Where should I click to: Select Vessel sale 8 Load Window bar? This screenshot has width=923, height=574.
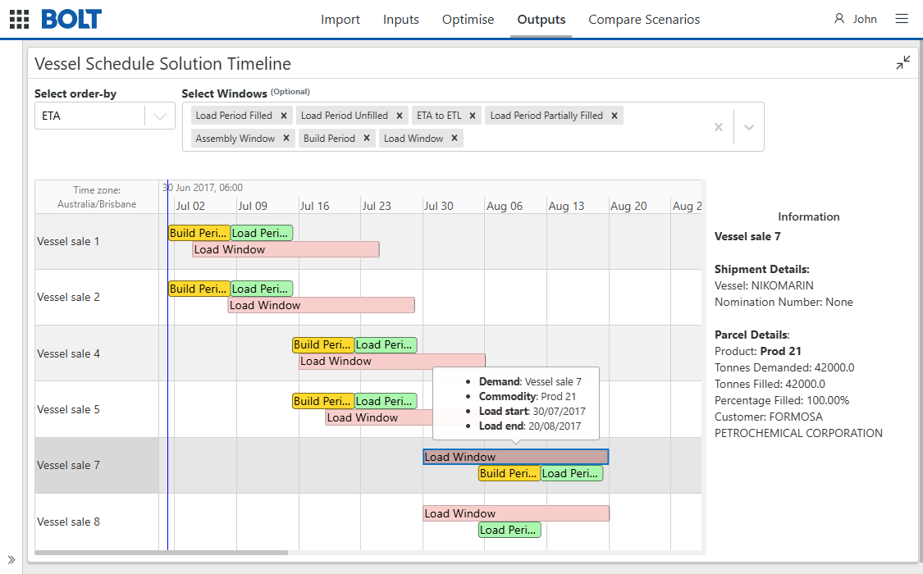[516, 513]
